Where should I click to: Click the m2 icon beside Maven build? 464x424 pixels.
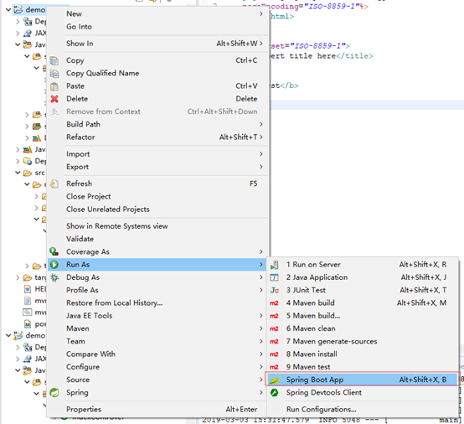[x=274, y=303]
